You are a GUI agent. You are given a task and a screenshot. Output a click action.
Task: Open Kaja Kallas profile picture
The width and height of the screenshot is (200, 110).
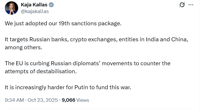coord(11,8)
